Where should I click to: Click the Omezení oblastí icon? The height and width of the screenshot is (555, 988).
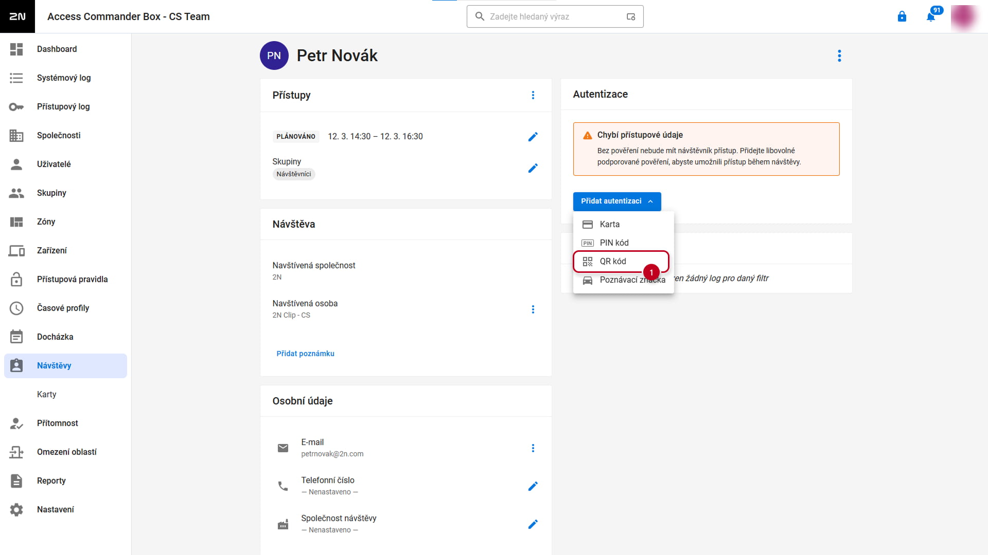pos(16,452)
